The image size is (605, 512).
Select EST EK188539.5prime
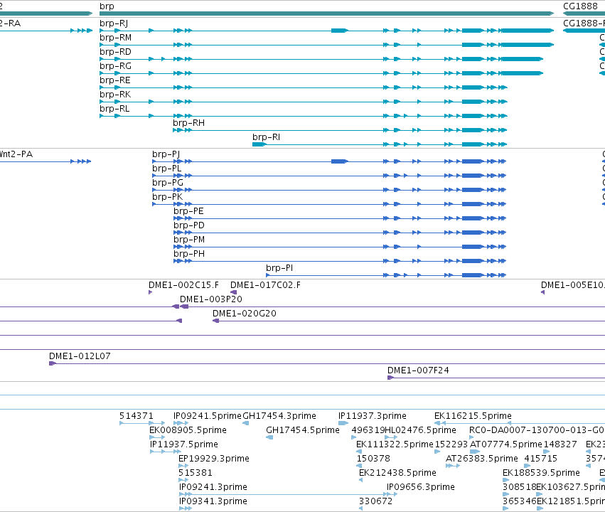(x=541, y=473)
